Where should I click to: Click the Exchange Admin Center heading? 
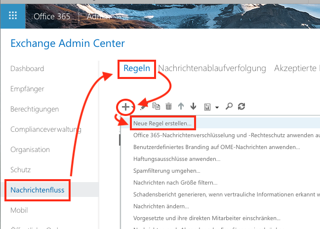[68, 43]
